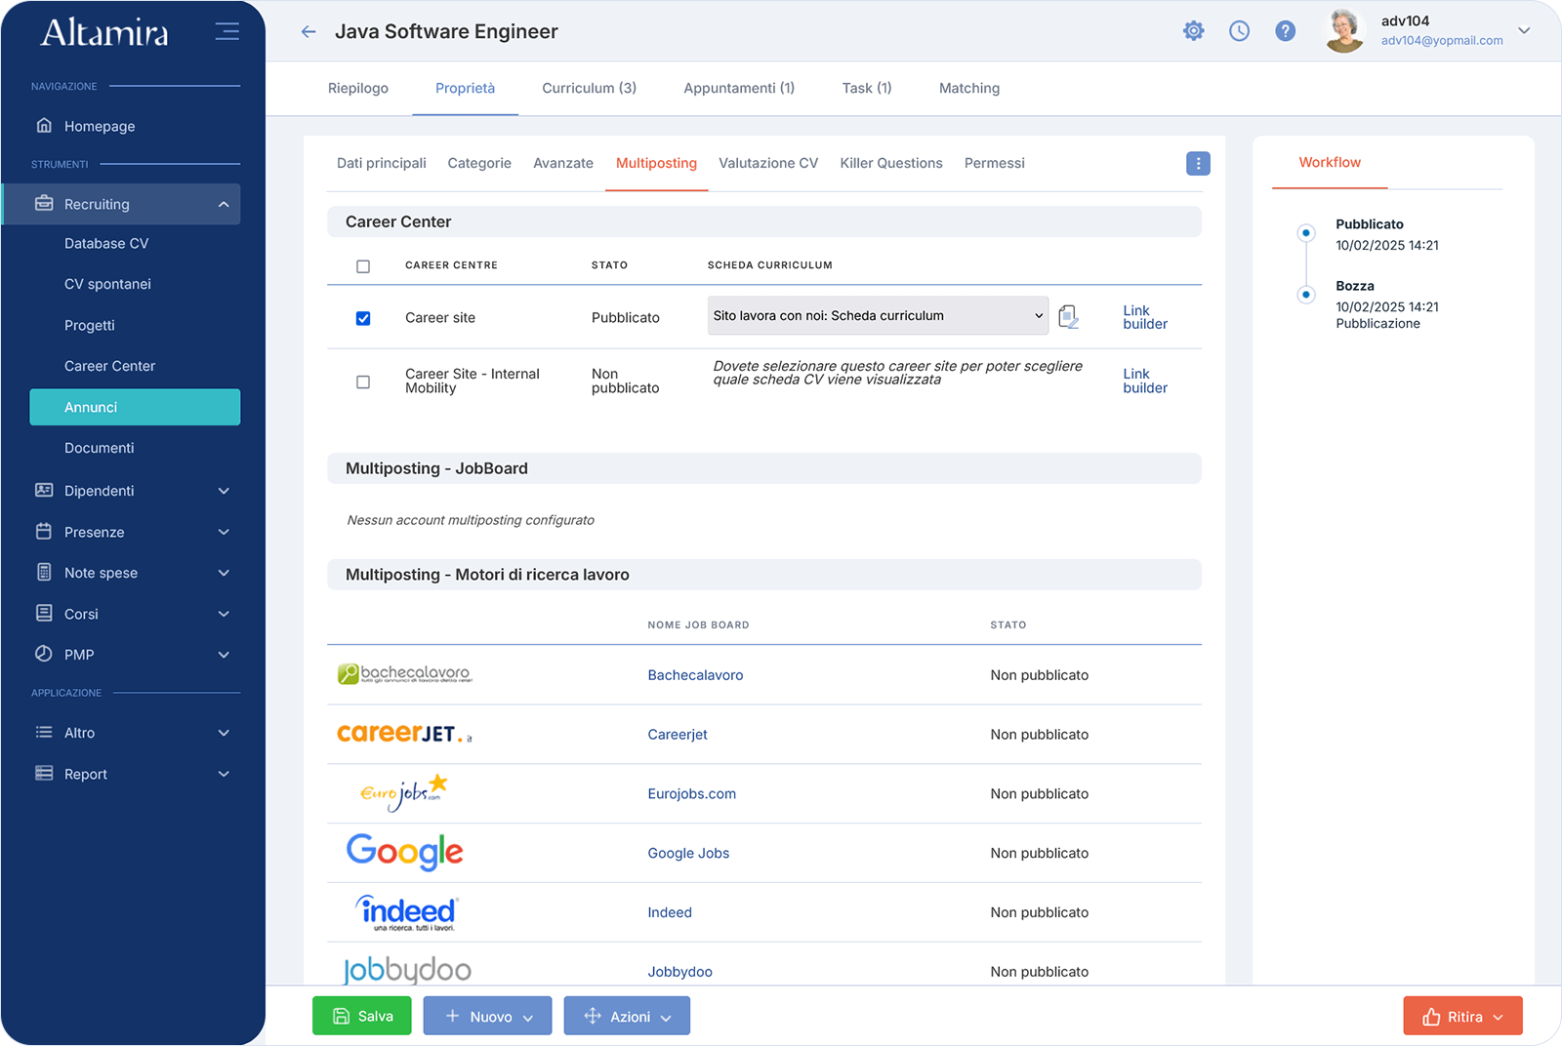Click the Homepage house icon
Viewport: 1562px width, 1046px height.
44,126
